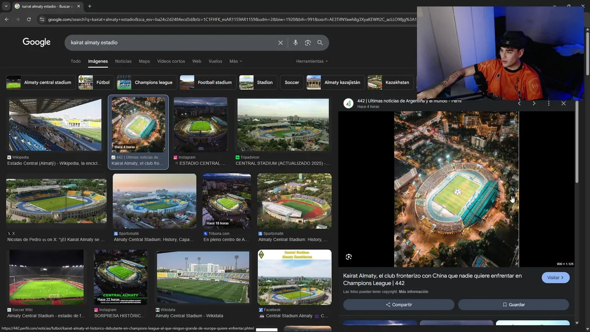Open new browser tab with plus icon
This screenshot has width=590, height=332.
[89, 6]
